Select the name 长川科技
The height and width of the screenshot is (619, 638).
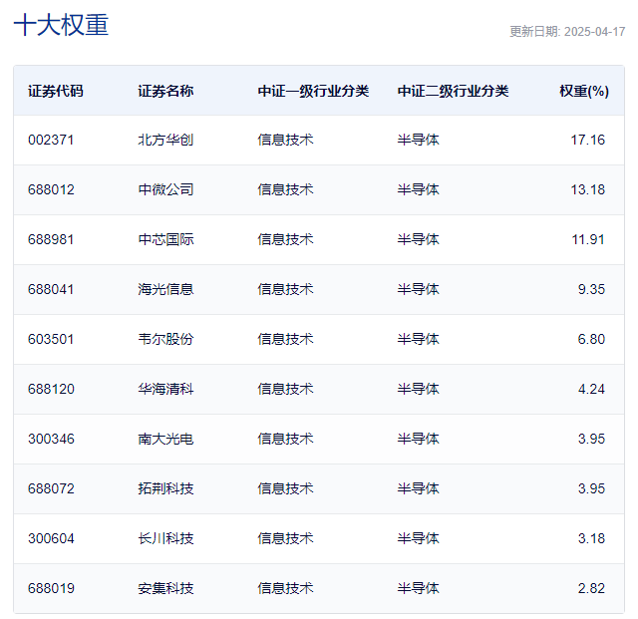pos(165,539)
